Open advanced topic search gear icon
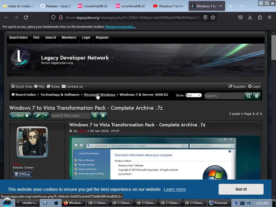The width and height of the screenshot is (276, 207). point(103,115)
